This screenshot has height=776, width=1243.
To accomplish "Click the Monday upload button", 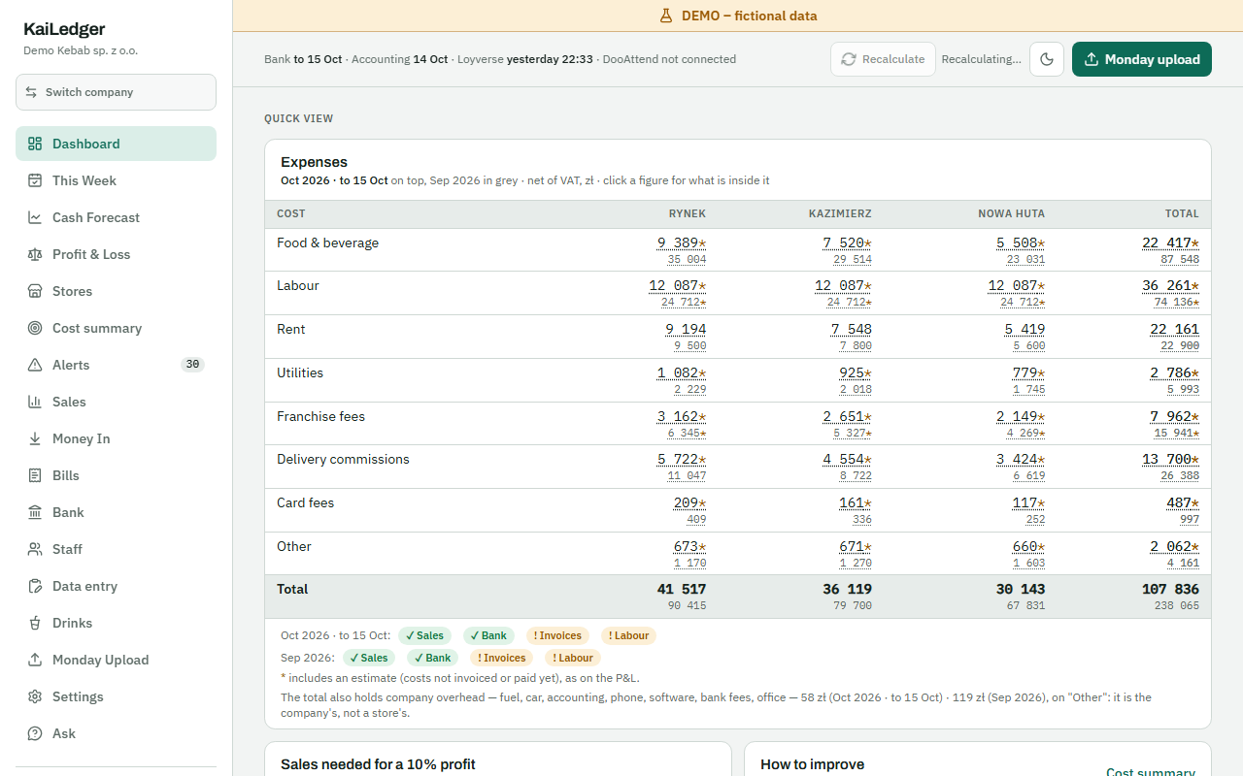I will (x=1142, y=59).
